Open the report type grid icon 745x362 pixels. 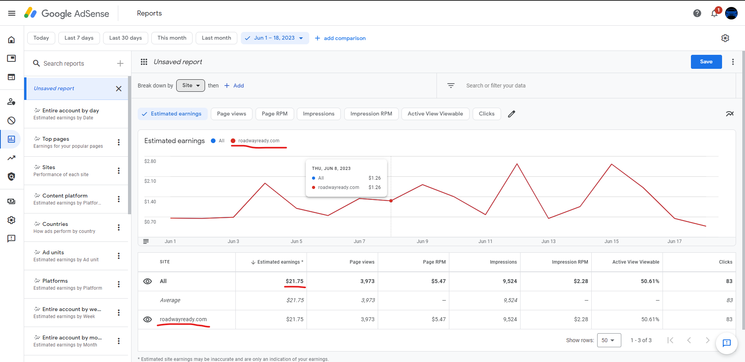tap(144, 62)
